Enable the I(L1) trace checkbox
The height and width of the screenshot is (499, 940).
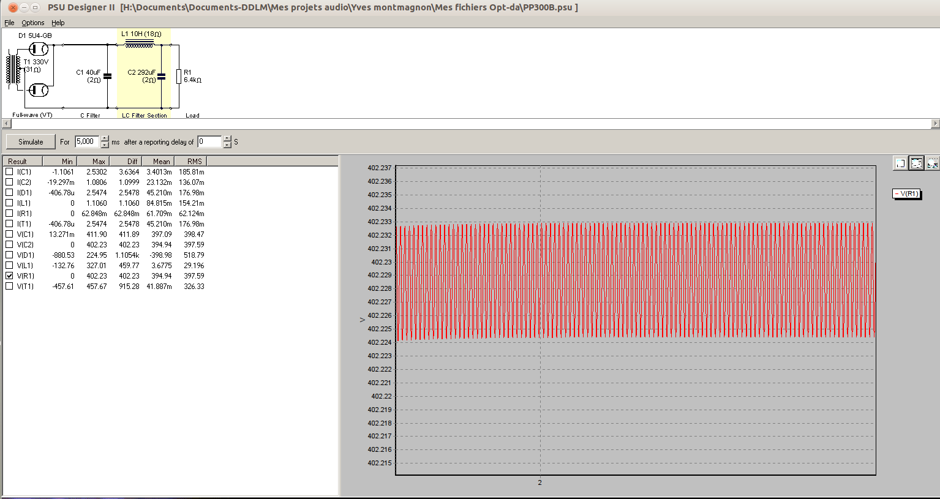[9, 203]
